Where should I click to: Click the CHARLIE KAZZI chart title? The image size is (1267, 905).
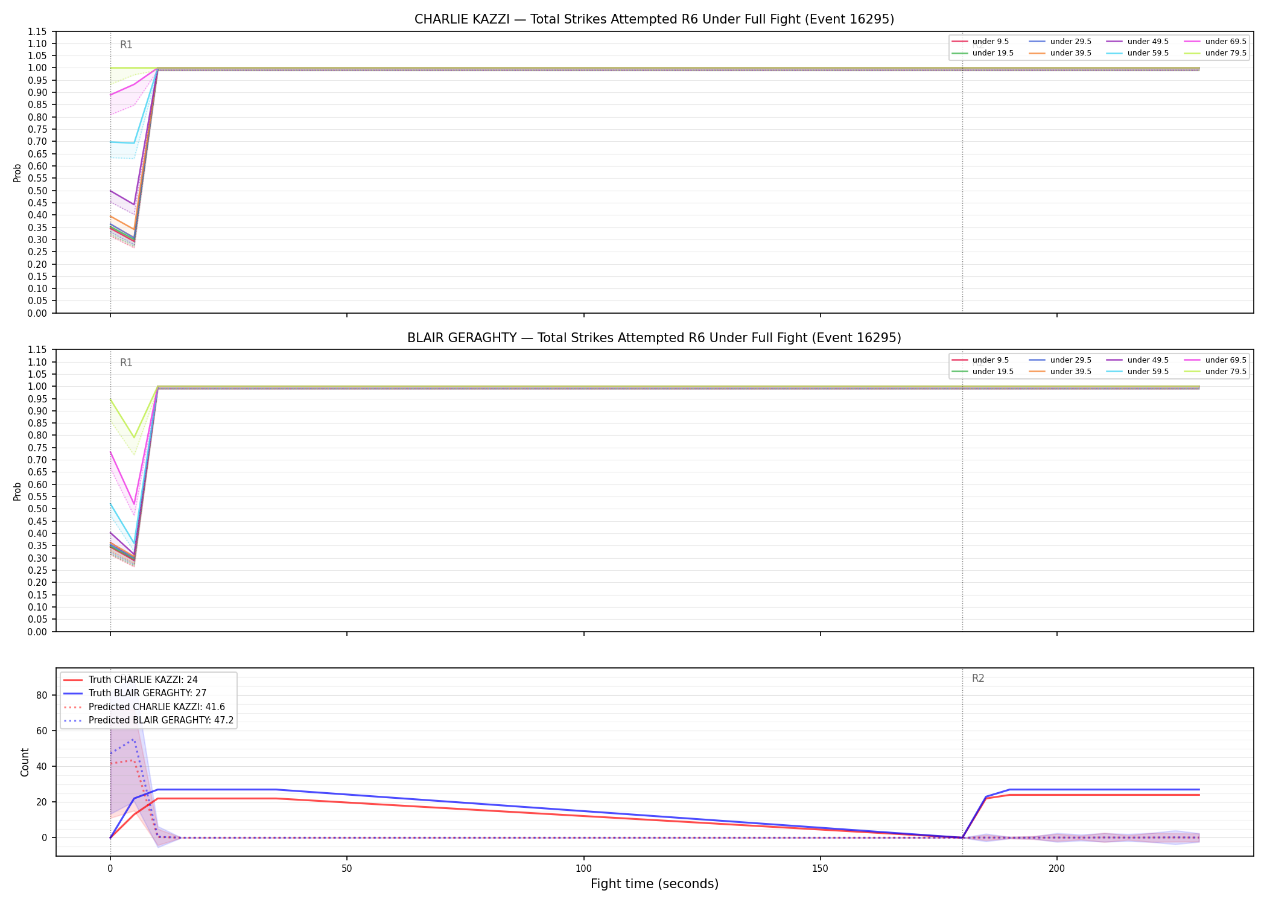click(654, 19)
